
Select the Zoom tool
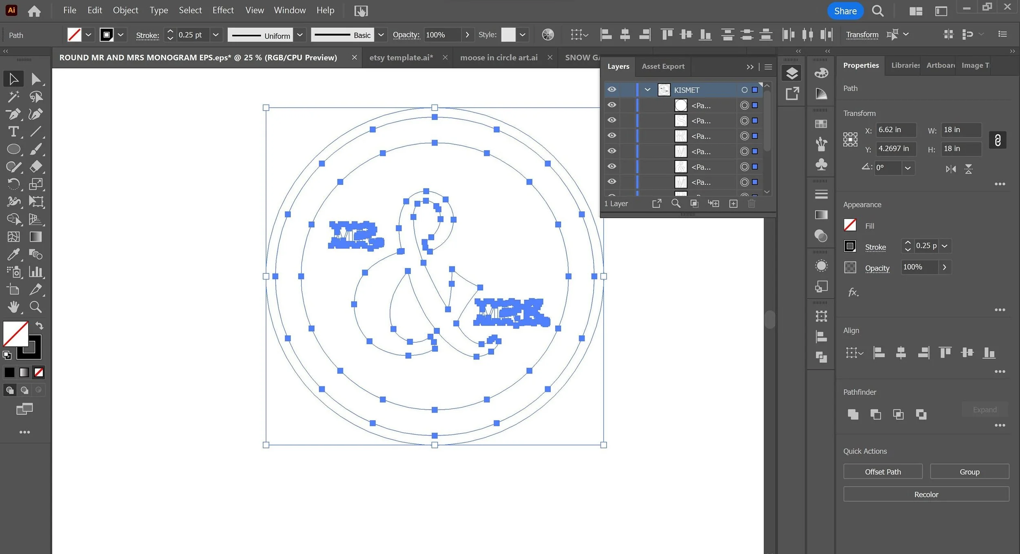pyautogui.click(x=35, y=307)
